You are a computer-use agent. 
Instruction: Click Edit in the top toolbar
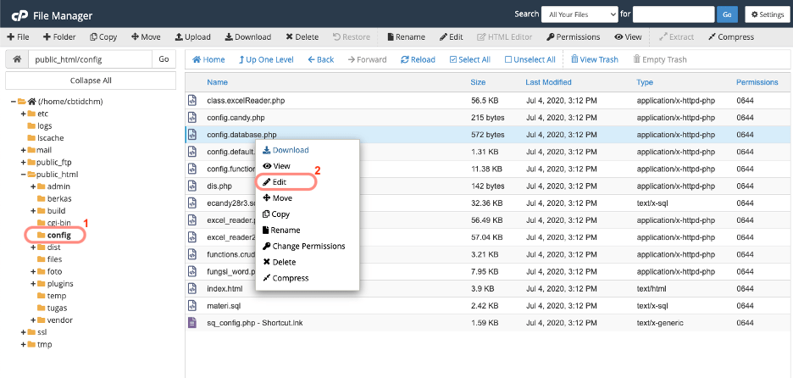[x=451, y=37]
